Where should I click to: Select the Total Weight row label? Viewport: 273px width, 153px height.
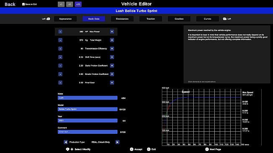pyautogui.click(x=96, y=40)
